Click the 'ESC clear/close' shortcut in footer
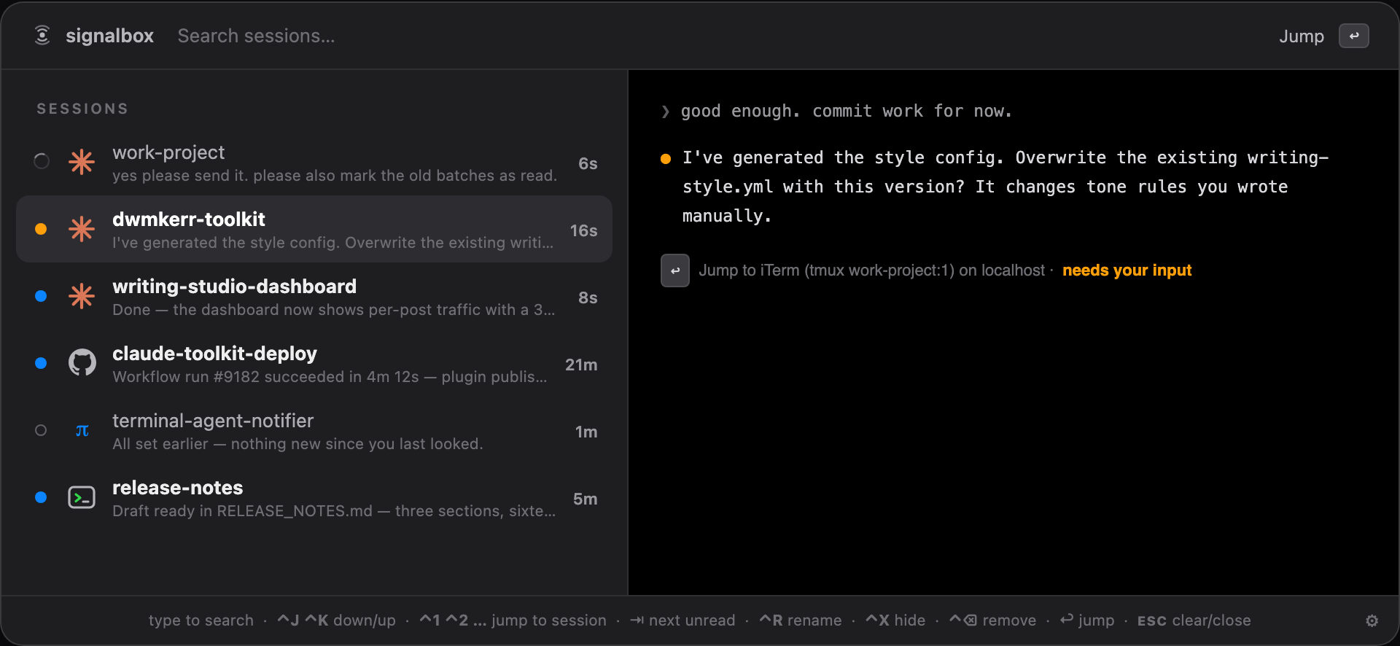This screenshot has width=1400, height=646. click(x=1194, y=620)
